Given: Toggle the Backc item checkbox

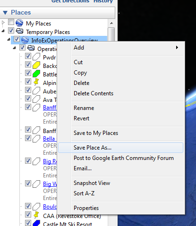Looking at the screenshot, I should (x=28, y=65).
